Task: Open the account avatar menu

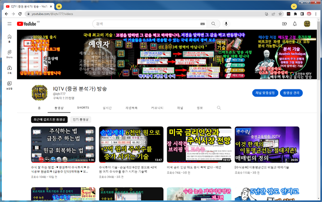Action: pos(307,24)
